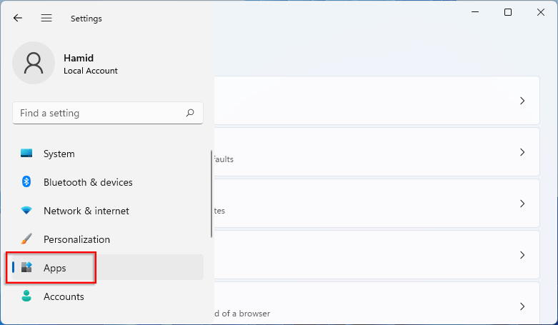The image size is (558, 325).
Task: Open the Bluetooth & devices section
Action: (x=88, y=182)
